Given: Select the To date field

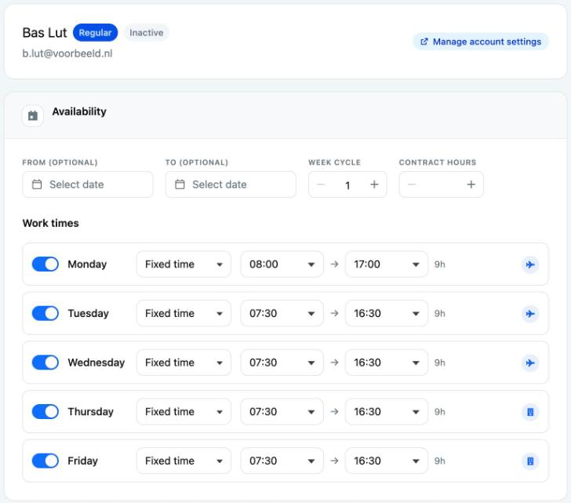Looking at the screenshot, I should point(231,184).
